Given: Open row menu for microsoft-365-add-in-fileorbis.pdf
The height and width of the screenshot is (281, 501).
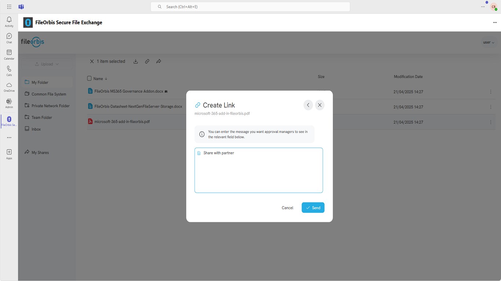Looking at the screenshot, I should [491, 123].
